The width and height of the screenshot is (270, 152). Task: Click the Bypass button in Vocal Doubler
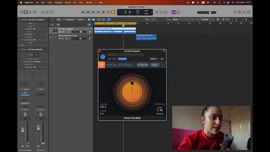tap(155, 65)
